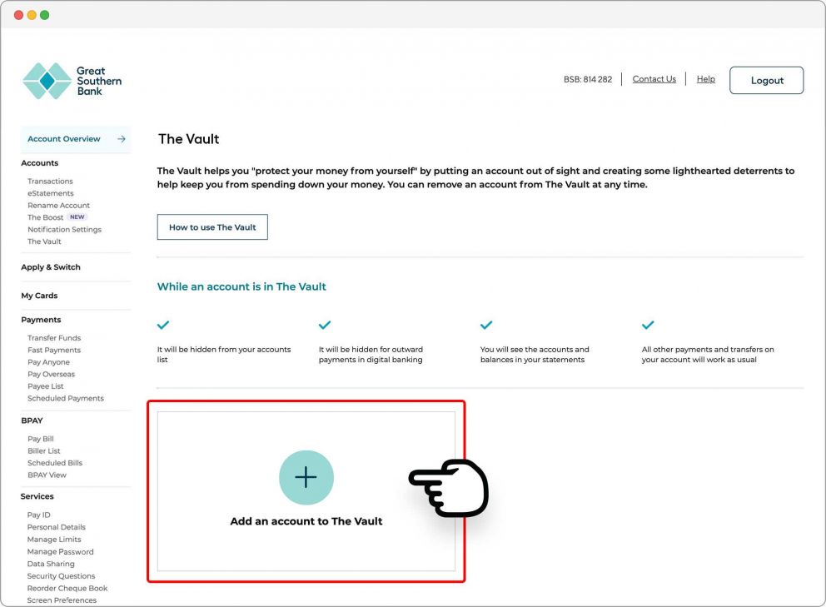Click the BSB: 814 282 text
Screen dimensions: 826x607
[x=587, y=80]
